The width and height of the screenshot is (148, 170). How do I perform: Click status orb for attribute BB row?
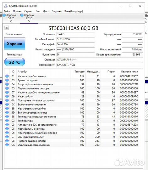pyautogui.click(x=7, y=108)
